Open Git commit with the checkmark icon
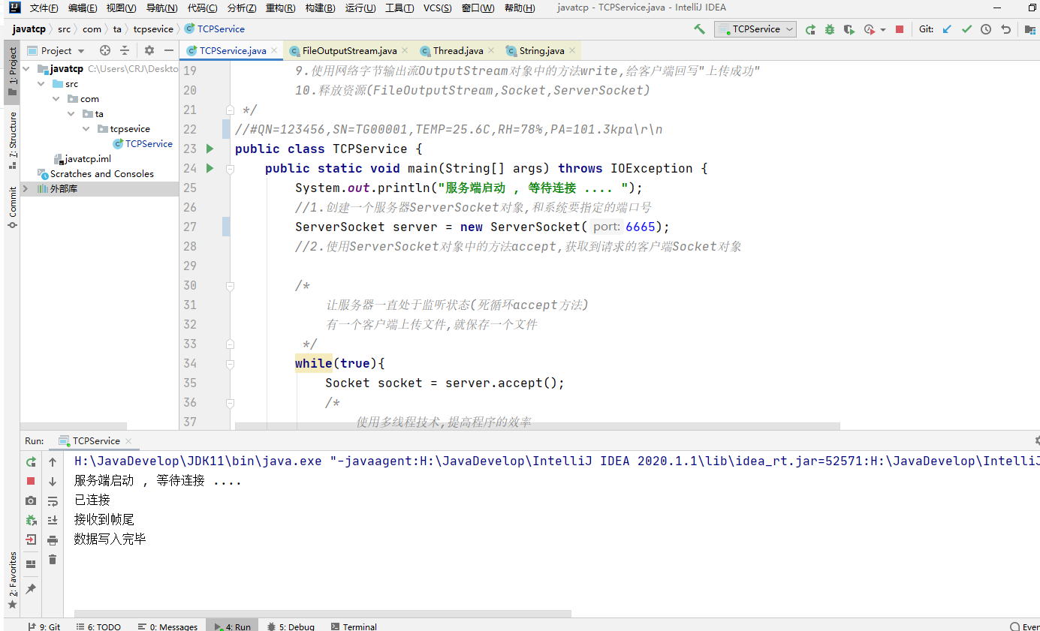This screenshot has height=631, width=1040. [x=966, y=29]
